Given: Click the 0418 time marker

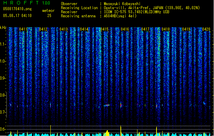Looking at the screenshot, I should pyautogui.click(x=166, y=29).
